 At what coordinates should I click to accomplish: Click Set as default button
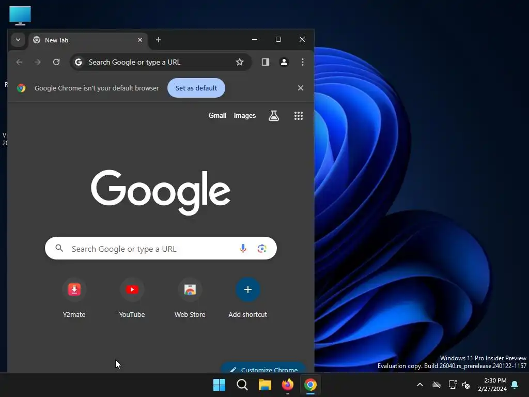196,88
